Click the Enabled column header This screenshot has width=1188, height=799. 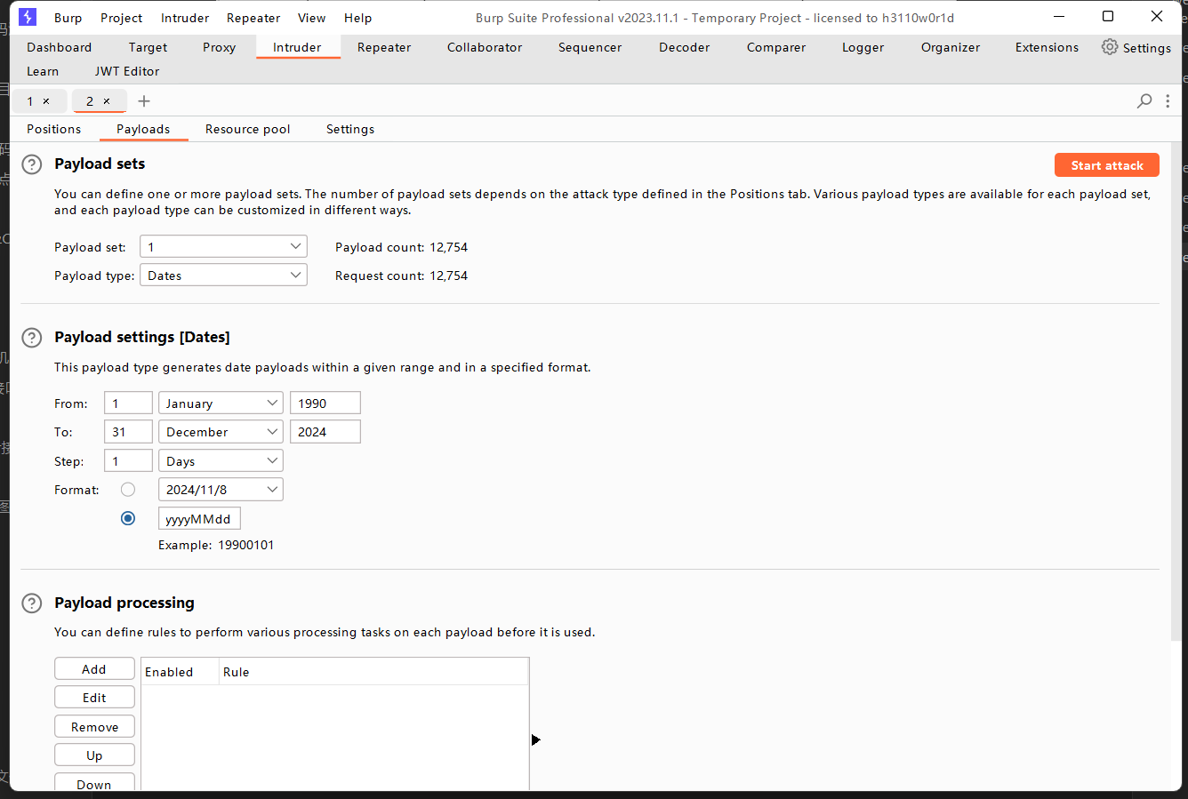click(180, 672)
